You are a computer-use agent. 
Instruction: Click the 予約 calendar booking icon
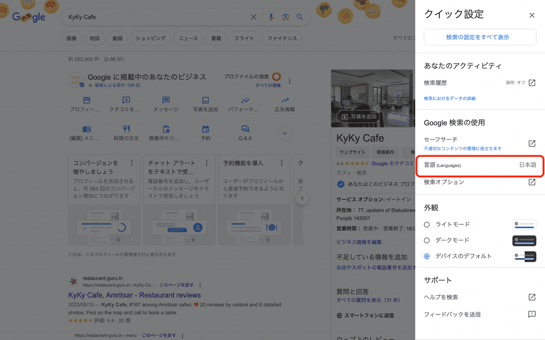205,130
